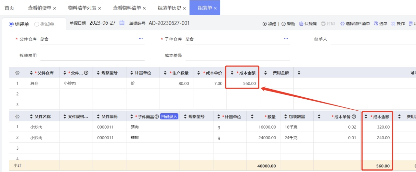Click the gear icon in the child items table header

18,117
